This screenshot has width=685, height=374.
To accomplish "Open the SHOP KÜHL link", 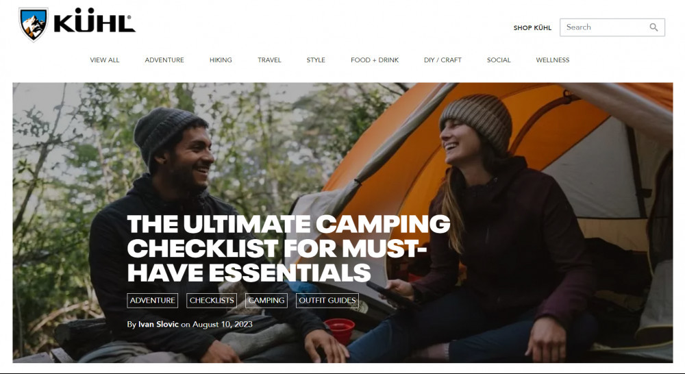I will point(532,27).
